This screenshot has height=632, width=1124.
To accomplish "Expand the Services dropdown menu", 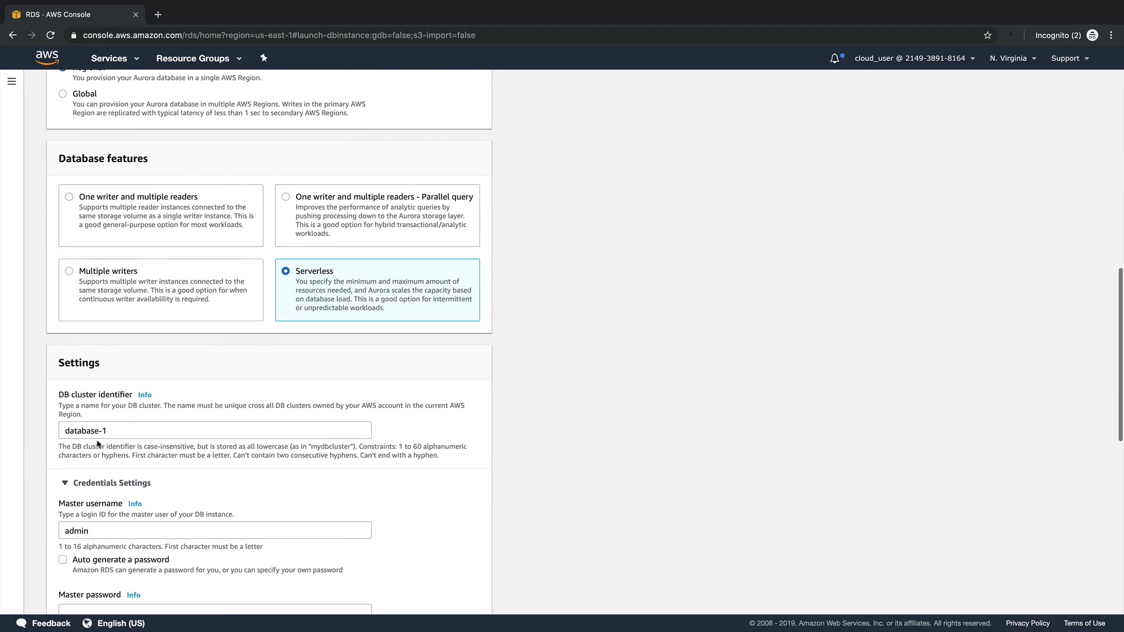I will 115,59.
